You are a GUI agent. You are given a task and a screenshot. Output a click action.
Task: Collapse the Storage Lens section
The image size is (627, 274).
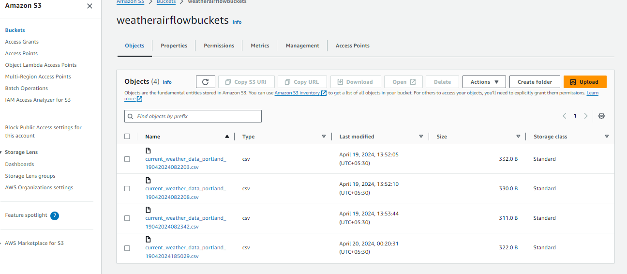tap(1, 152)
